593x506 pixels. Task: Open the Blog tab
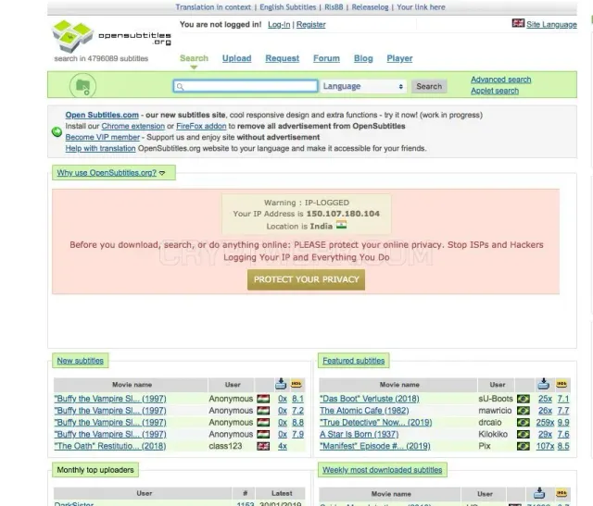[363, 58]
